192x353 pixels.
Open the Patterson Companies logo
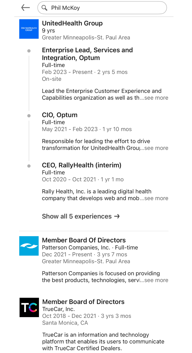[x=29, y=246]
